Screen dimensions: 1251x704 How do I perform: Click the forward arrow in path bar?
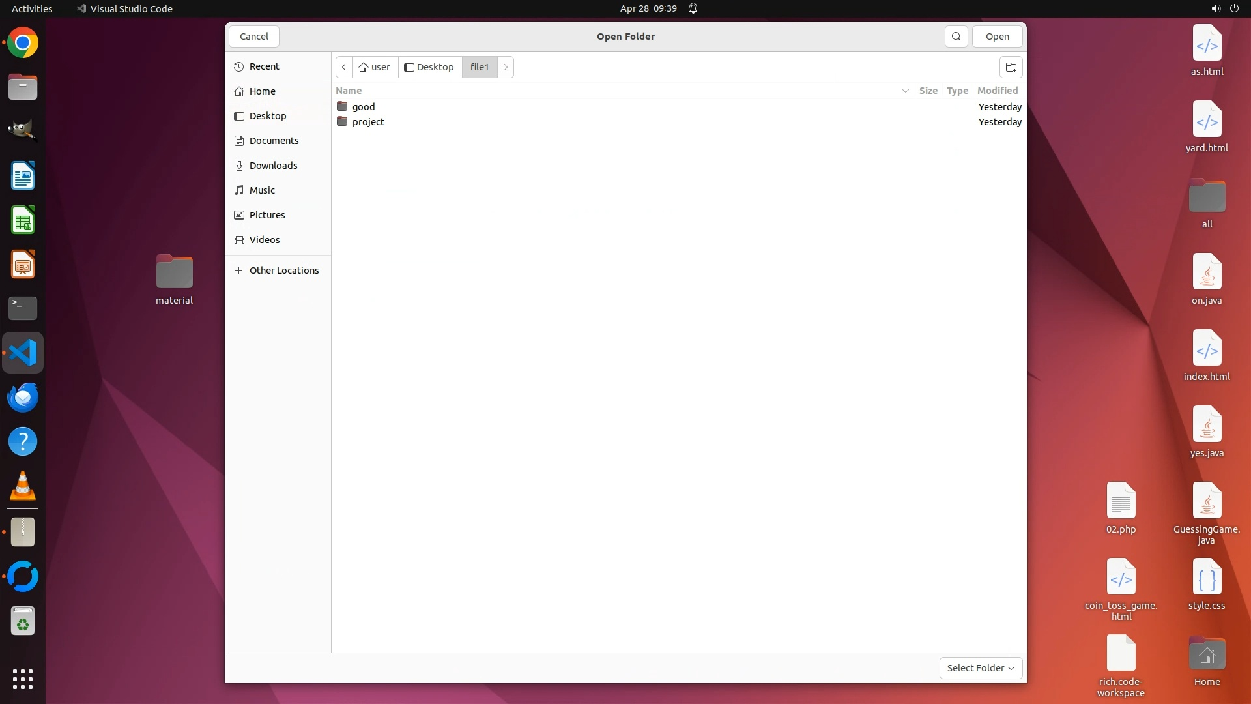506,67
